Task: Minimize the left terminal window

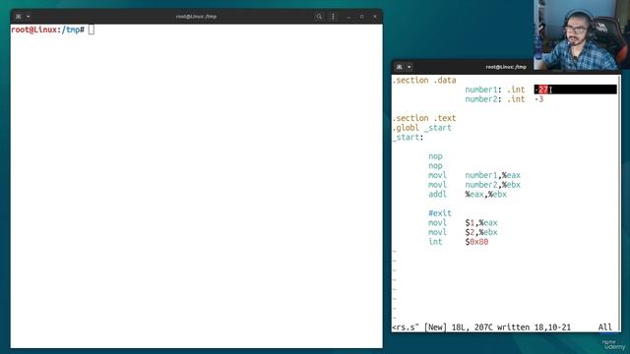Action: pyautogui.click(x=348, y=17)
